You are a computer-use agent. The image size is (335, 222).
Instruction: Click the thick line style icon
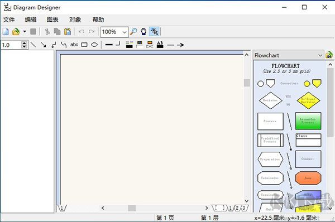pyautogui.click(x=109, y=45)
